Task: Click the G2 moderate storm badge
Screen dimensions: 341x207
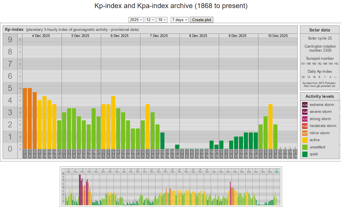Action: (x=305, y=126)
